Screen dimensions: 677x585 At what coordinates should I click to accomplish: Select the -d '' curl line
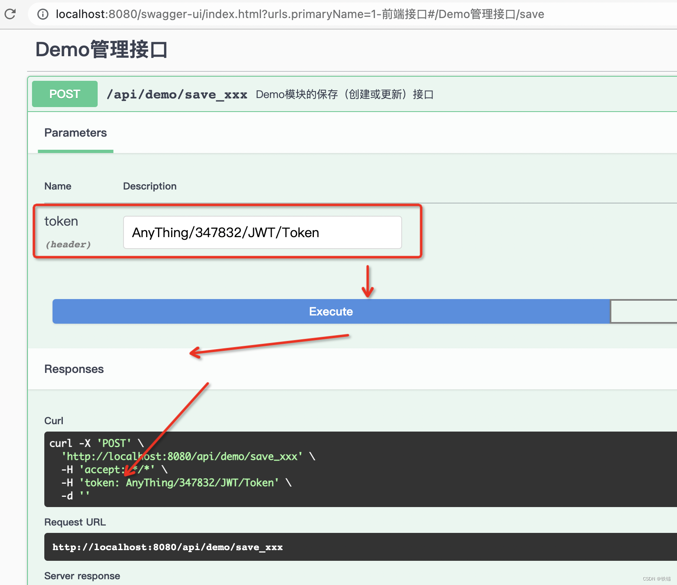click(x=75, y=496)
